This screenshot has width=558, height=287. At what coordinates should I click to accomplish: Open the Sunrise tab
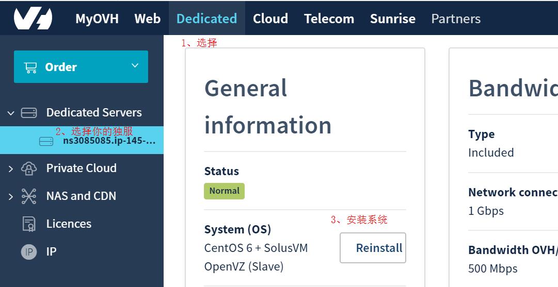coord(392,19)
